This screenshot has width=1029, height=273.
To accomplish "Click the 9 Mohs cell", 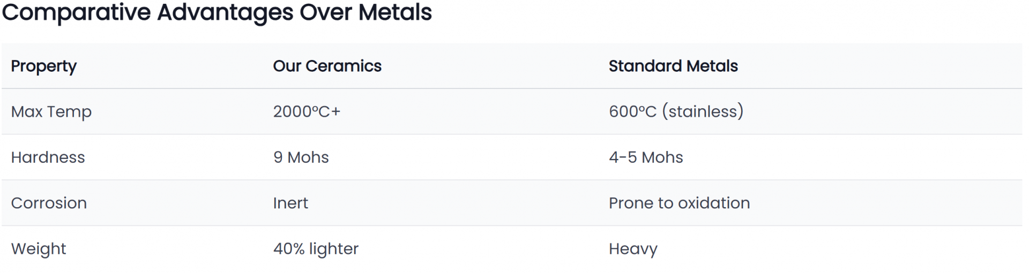I will click(301, 157).
